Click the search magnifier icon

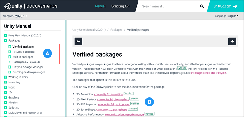point(202,6)
